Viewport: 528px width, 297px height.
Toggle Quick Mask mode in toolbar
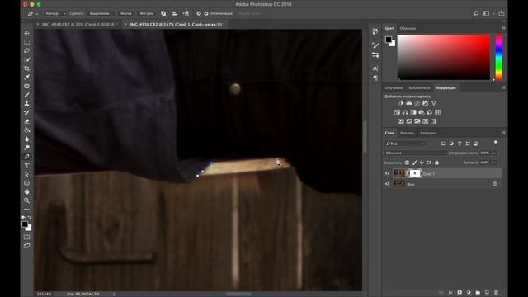[26, 237]
